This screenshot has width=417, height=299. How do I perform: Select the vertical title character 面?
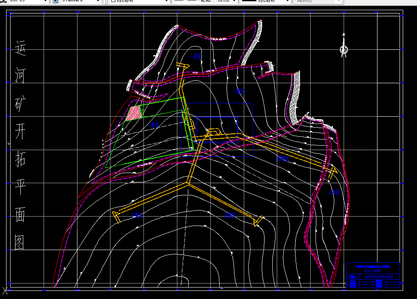point(20,215)
